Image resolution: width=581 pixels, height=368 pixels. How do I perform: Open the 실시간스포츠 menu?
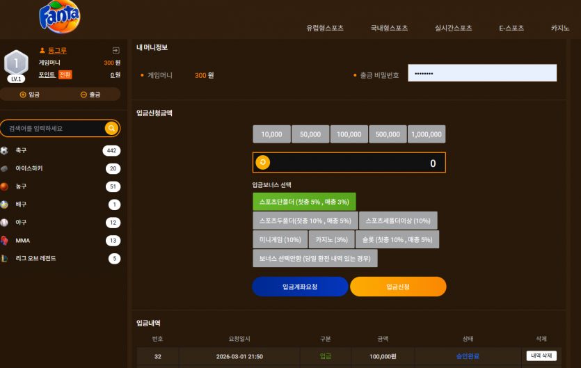tap(454, 28)
